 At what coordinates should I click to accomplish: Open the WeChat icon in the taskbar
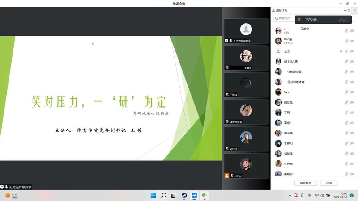[x=205, y=196]
